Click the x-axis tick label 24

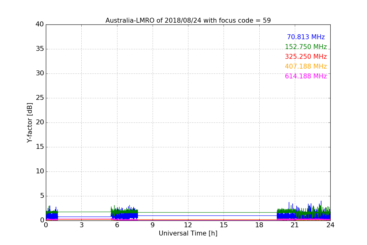pos(330,225)
